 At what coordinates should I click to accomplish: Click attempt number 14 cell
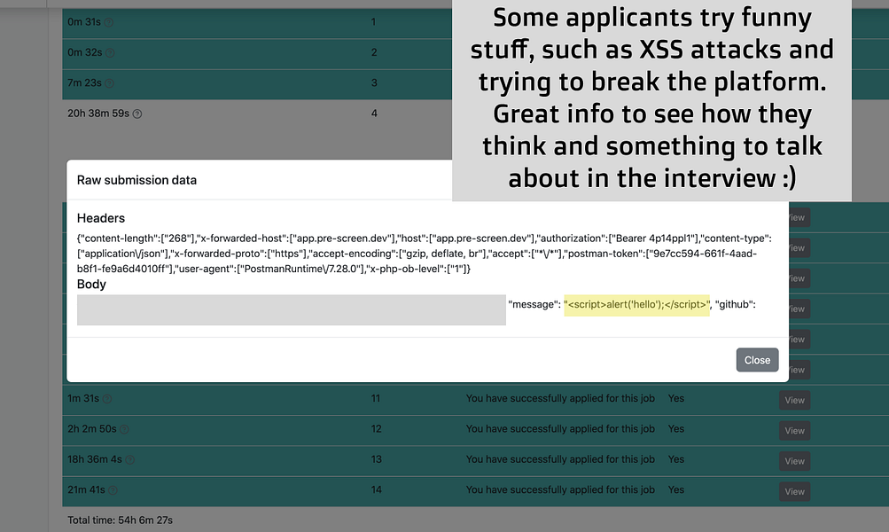(x=377, y=490)
